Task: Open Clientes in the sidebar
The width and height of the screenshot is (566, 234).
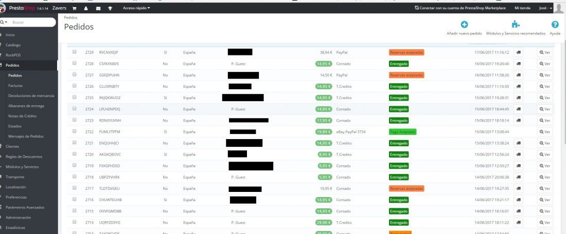Action: (x=12, y=147)
